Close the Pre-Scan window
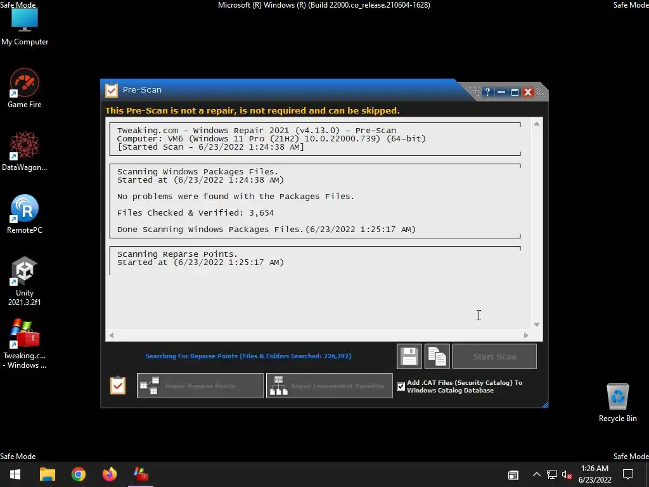Viewport: 649px width, 487px height. click(528, 92)
